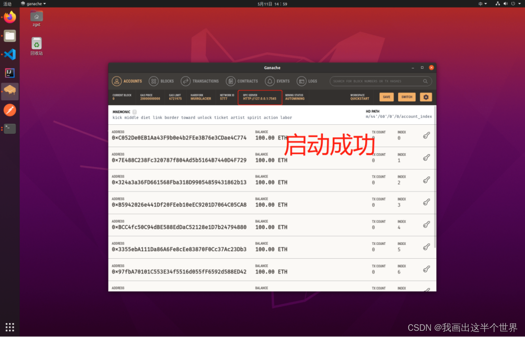Open the recycle bin desktop icon

pos(37,47)
